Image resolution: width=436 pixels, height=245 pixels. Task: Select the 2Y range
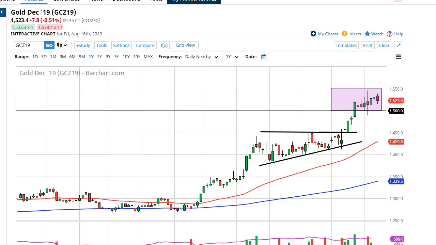(x=99, y=57)
